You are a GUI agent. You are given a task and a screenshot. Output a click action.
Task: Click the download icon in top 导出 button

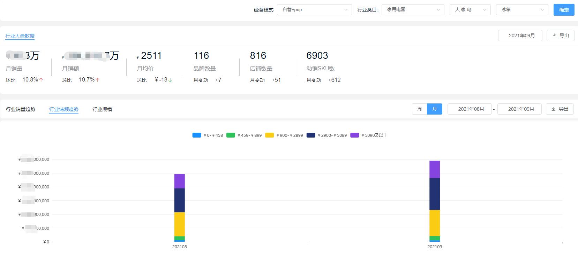554,36
